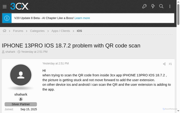
Task: Open the #1 post permalink
Action: tap(170, 64)
